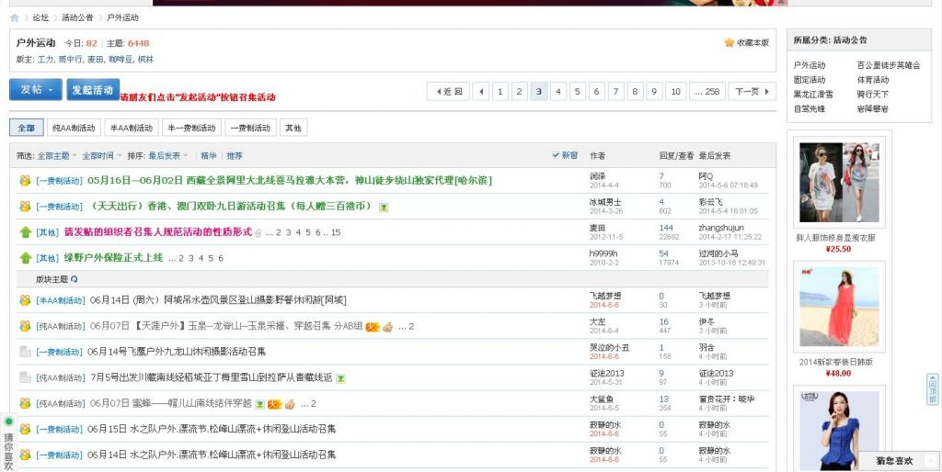Toggle the 新窗 open-in-new-window checkbox

(556, 155)
